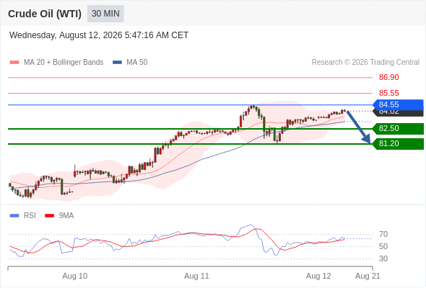
Task: Click the Research © Trading Central credit
Action: 365,63
